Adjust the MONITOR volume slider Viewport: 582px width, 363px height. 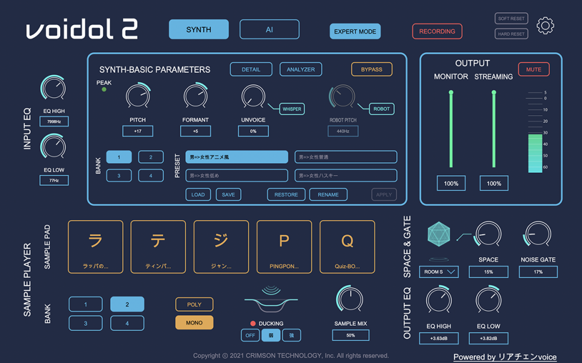tap(451, 129)
